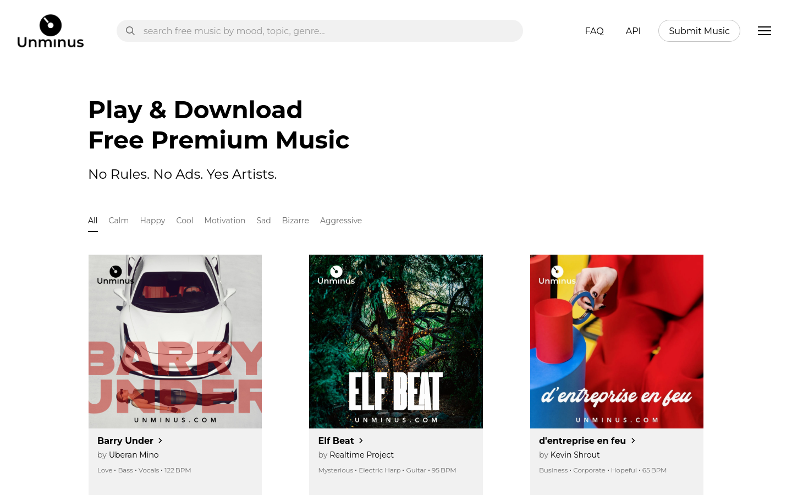Expand the Barry Under chevron arrow
Viewport: 792px width, 495px height.
coord(160,441)
